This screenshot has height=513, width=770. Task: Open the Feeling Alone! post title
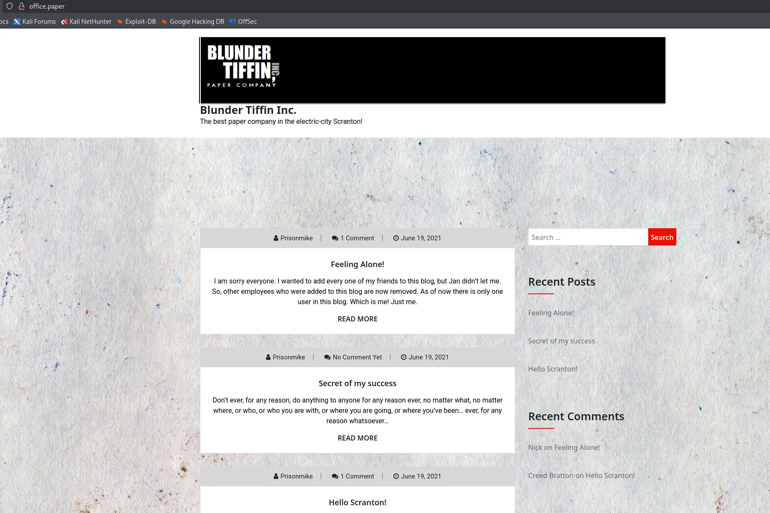point(357,264)
